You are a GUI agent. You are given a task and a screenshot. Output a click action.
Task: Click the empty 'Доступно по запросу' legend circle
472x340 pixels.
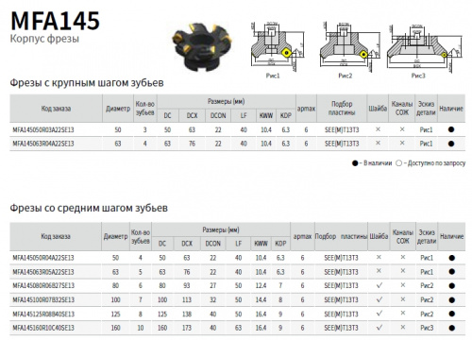[398, 163]
